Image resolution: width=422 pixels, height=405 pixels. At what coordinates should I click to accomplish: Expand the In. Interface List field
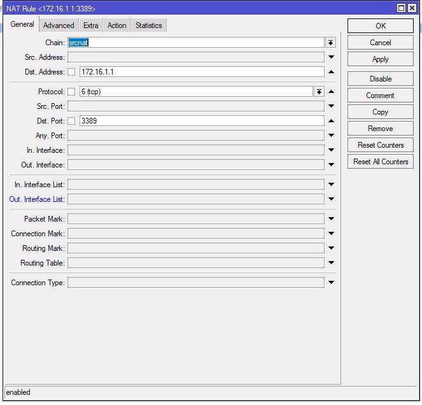(332, 185)
